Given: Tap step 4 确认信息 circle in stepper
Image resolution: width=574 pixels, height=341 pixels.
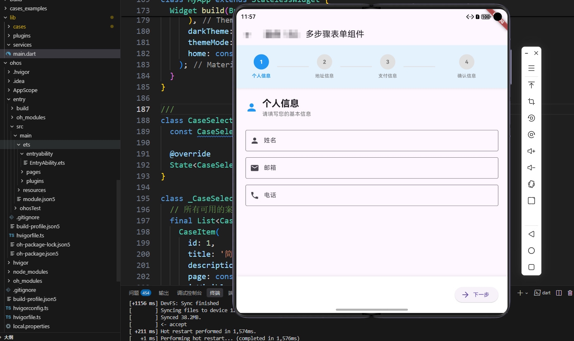Looking at the screenshot, I should [x=467, y=62].
